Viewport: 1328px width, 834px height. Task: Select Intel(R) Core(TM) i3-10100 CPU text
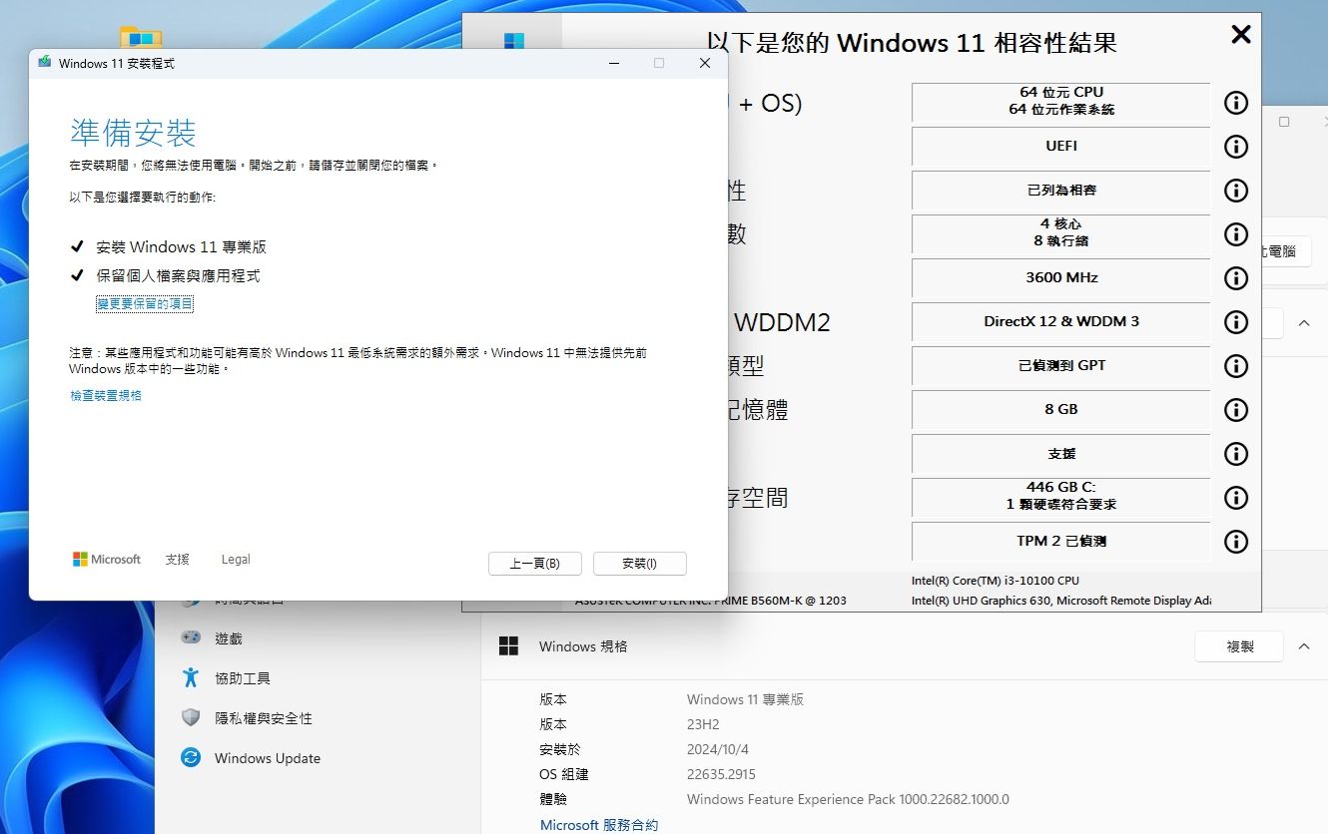pyautogui.click(x=996, y=581)
